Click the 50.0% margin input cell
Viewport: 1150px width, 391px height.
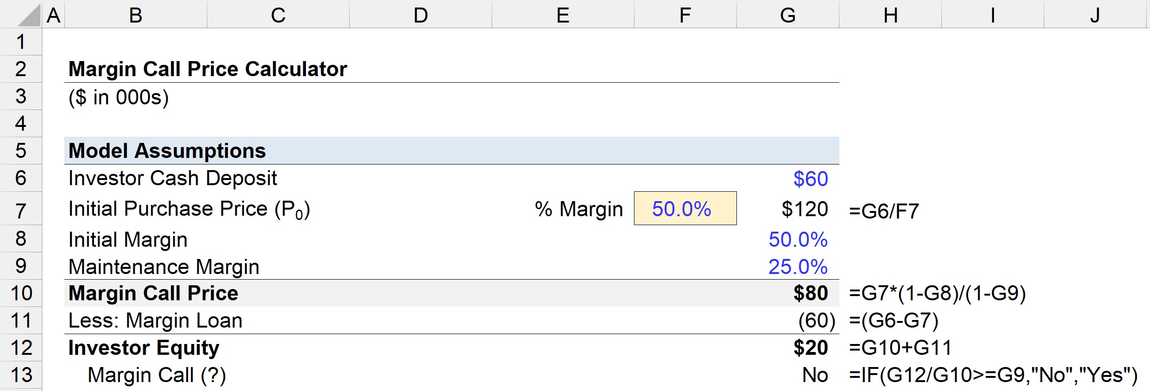coord(685,208)
